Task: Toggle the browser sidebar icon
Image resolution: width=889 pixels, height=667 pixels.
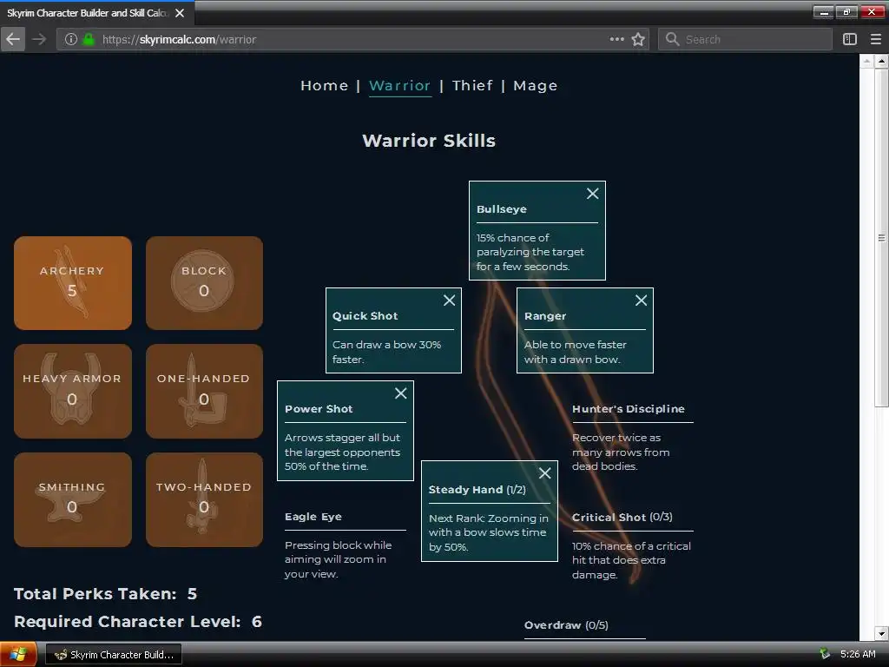Action: pos(849,39)
